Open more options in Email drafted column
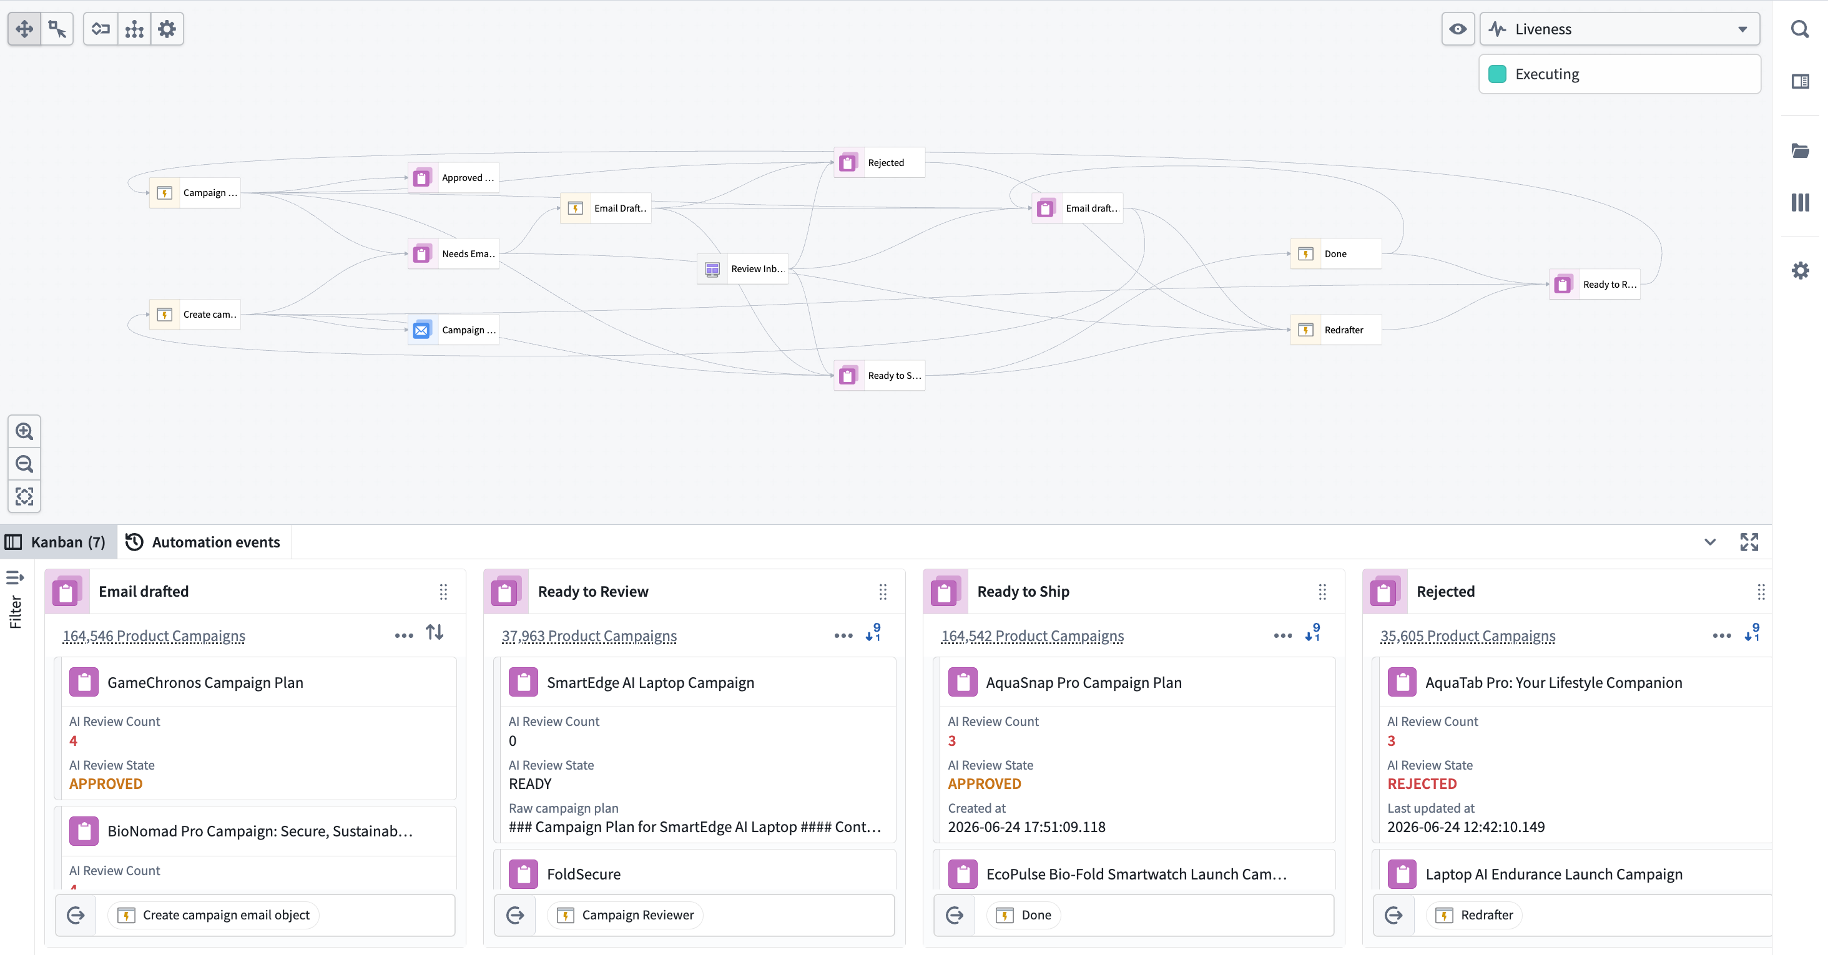 [x=404, y=635]
